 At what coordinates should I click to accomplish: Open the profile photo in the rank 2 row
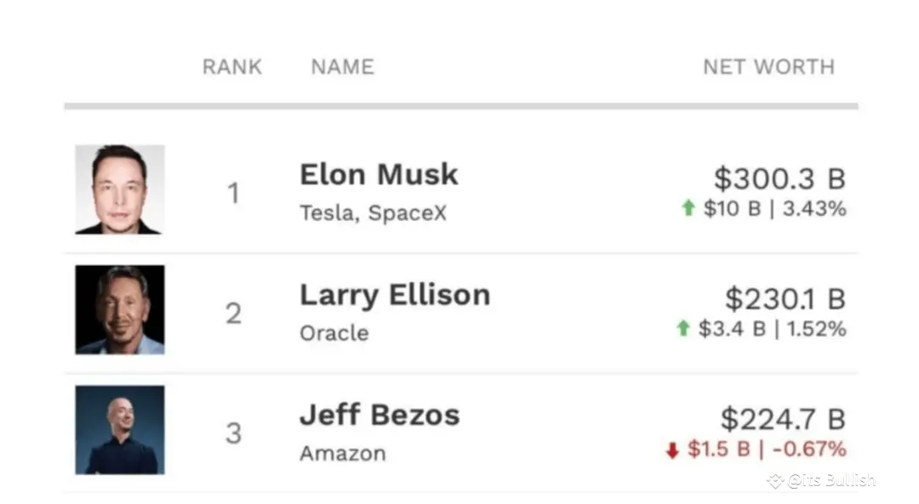pos(119,310)
